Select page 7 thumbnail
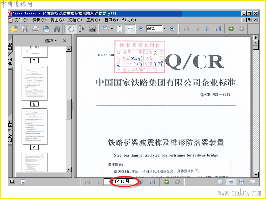This screenshot has height=199, width=266. (x=35, y=52)
